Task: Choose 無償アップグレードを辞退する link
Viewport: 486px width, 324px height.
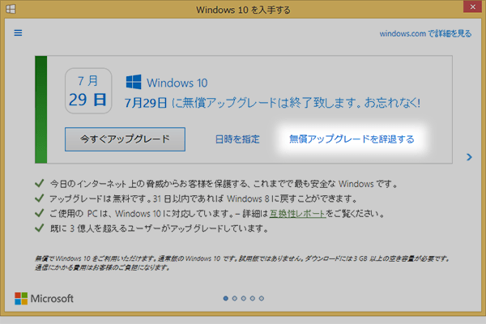Action: coord(352,139)
